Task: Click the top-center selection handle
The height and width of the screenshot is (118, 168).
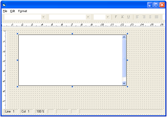Action: (72, 34)
